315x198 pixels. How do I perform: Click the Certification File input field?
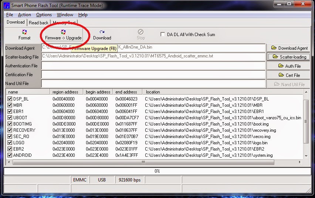[x=153, y=75]
